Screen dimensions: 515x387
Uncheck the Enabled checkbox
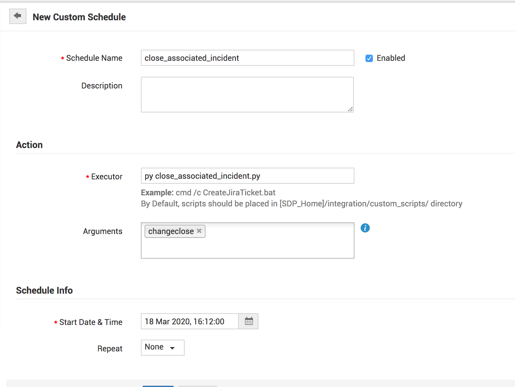[x=369, y=58]
